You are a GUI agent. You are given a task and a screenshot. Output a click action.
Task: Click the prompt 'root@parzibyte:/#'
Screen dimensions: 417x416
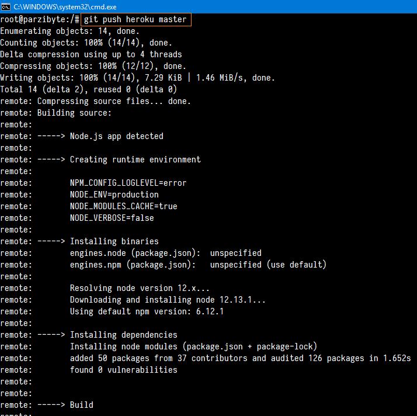coord(40,19)
